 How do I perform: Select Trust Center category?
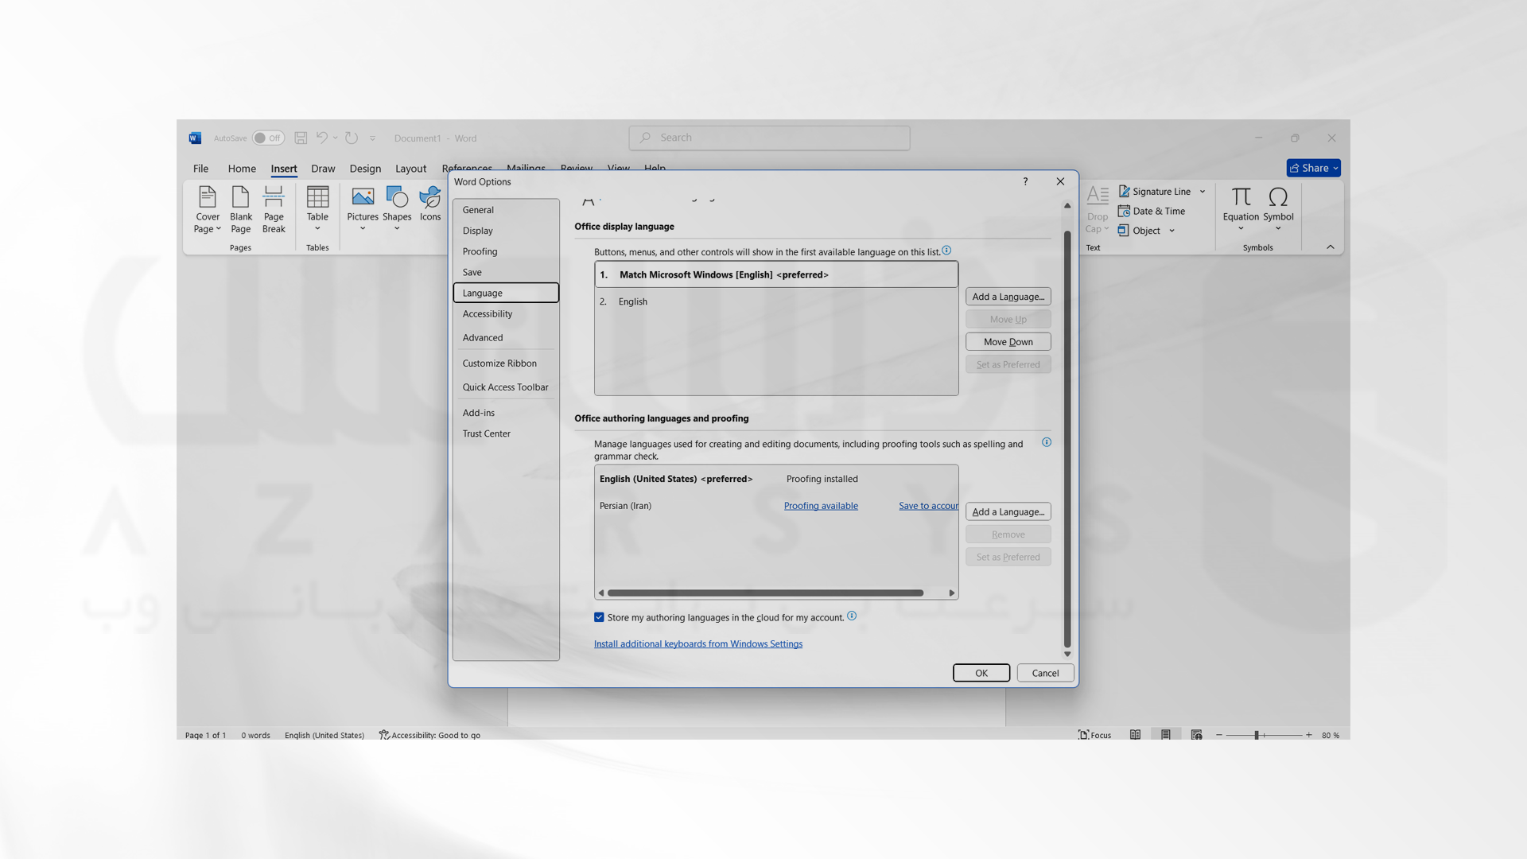[506, 433]
